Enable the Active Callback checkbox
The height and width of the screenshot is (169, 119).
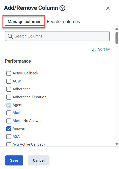9,73
